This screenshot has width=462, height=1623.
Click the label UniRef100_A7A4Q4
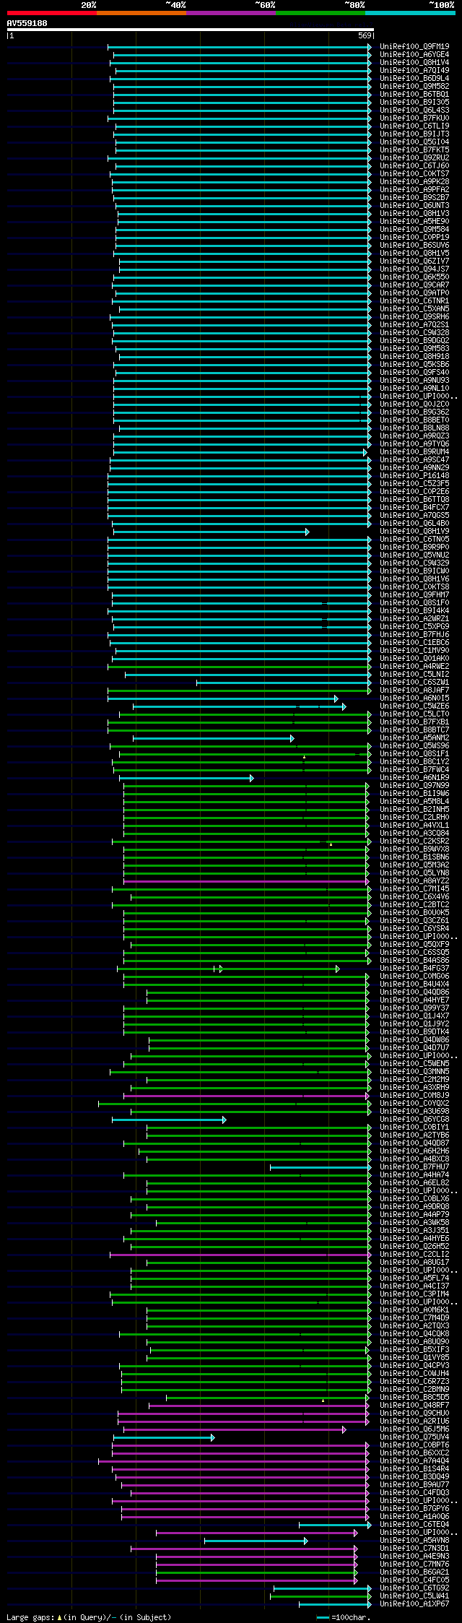coord(414,1461)
